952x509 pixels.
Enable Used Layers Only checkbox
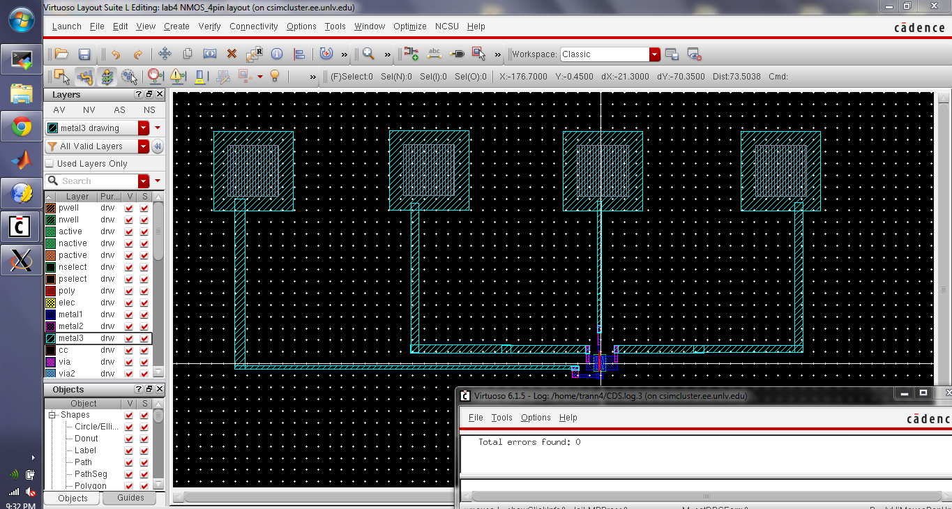[x=50, y=163]
